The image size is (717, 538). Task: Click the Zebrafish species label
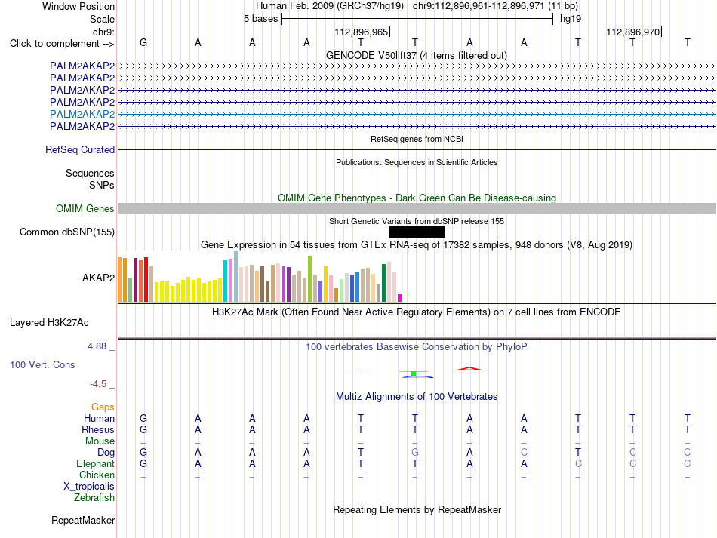(x=94, y=498)
